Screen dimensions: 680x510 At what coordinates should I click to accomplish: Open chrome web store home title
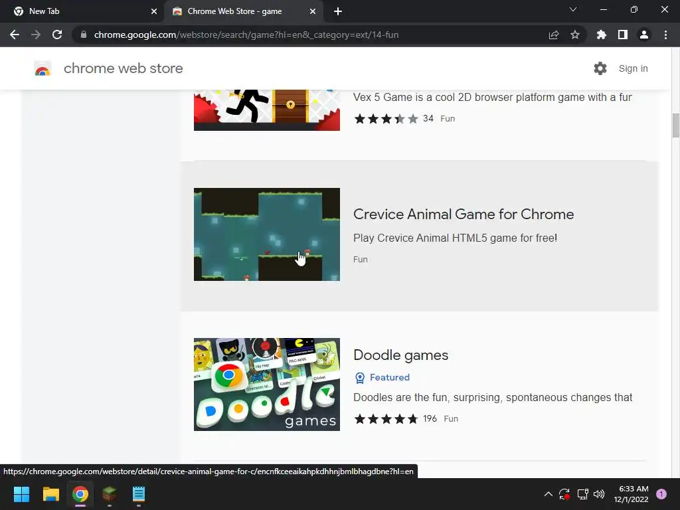(x=123, y=68)
